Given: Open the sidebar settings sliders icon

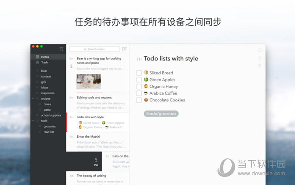Looking at the screenshot, I should click(x=62, y=49).
